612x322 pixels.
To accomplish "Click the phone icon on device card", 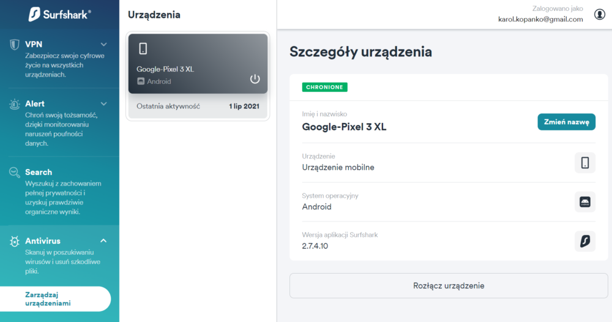I will pyautogui.click(x=143, y=49).
